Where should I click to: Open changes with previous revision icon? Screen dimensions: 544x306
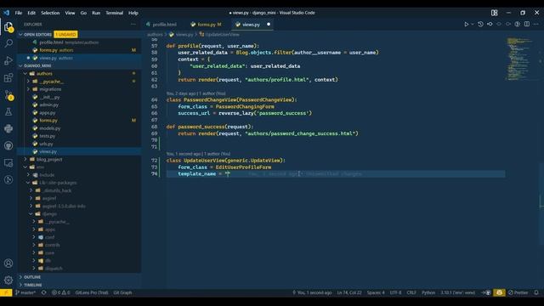click(490, 25)
